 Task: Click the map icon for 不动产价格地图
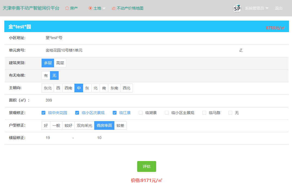114,8
